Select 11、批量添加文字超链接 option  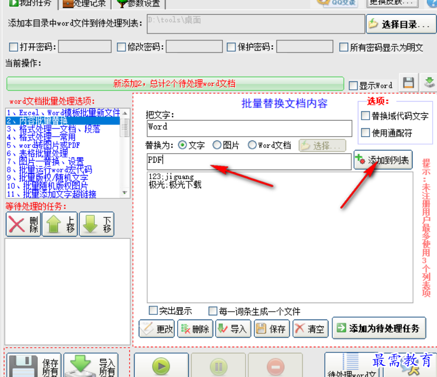point(63,194)
